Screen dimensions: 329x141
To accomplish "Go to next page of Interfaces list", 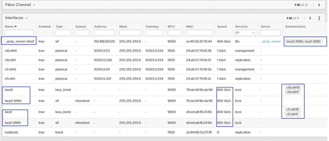I will (x=310, y=18).
